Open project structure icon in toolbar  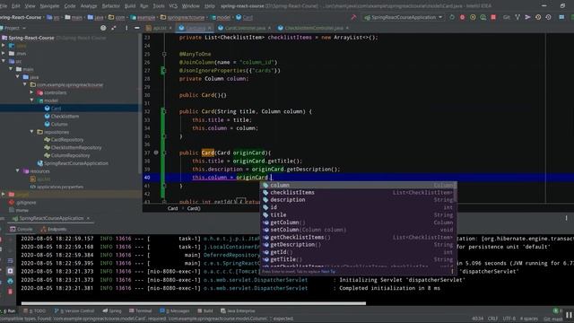561,17
